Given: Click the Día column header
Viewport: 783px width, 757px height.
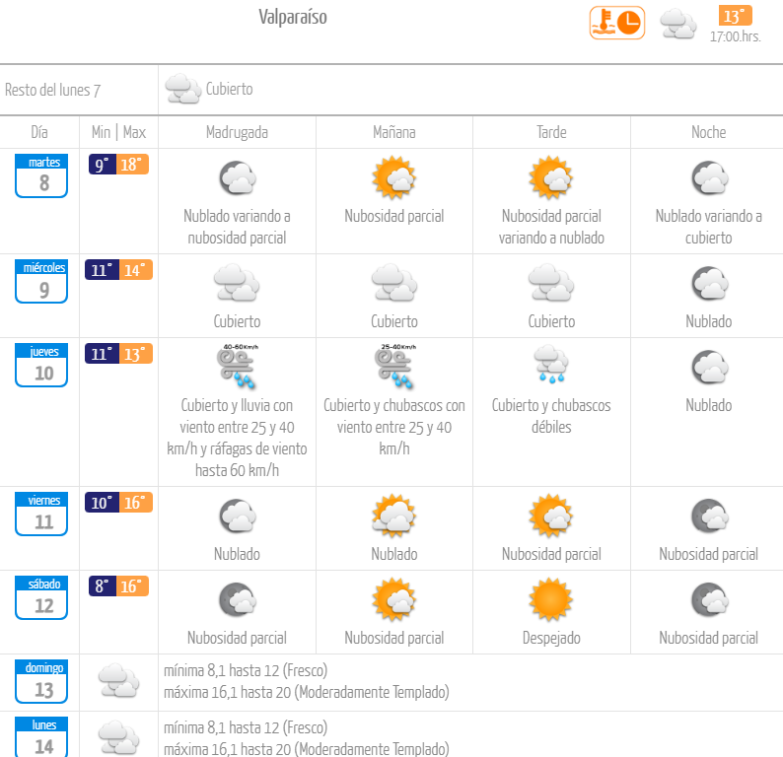Looking at the screenshot, I should (x=39, y=132).
